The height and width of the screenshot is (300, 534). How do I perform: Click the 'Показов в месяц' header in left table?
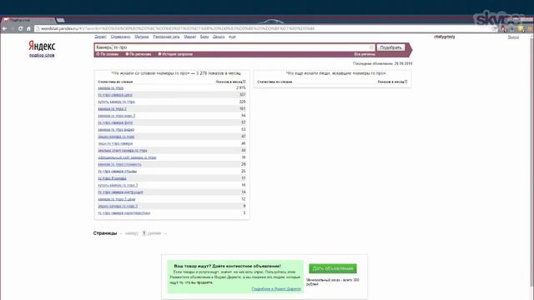(229, 82)
